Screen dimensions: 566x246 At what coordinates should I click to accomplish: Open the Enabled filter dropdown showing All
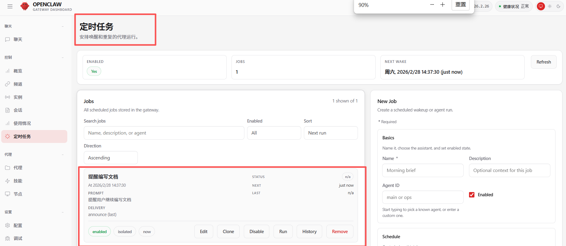(274, 133)
